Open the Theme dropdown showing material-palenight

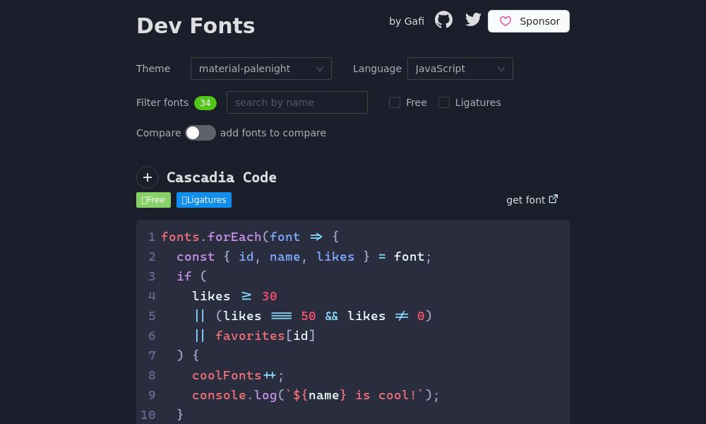pos(261,69)
